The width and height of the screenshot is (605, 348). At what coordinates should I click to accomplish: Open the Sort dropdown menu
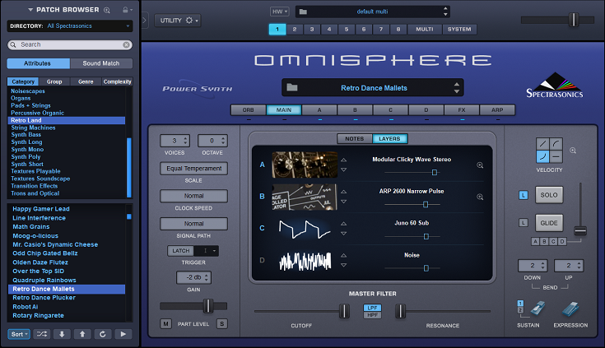pos(19,334)
